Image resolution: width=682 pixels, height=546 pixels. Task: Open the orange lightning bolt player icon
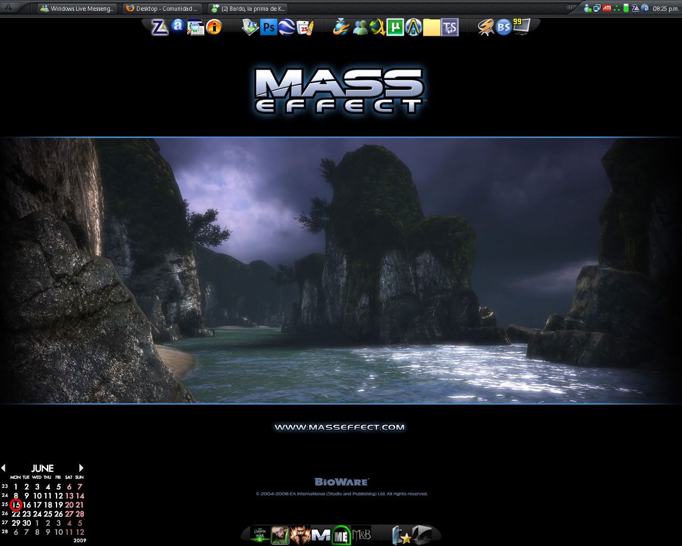point(486,27)
